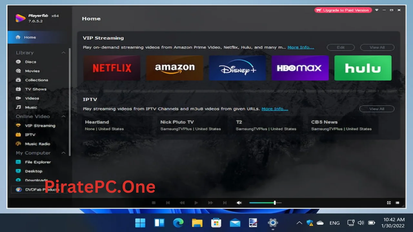Switch to list view icon
Screen dimensions: 413x232
tap(398, 203)
